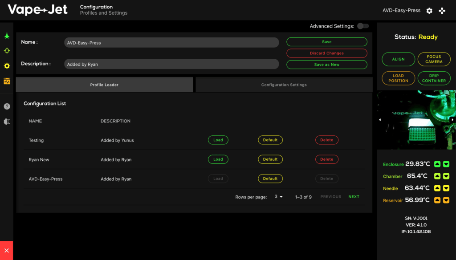Go to NEXT page of configurations
This screenshot has height=260, width=456.
click(x=354, y=197)
